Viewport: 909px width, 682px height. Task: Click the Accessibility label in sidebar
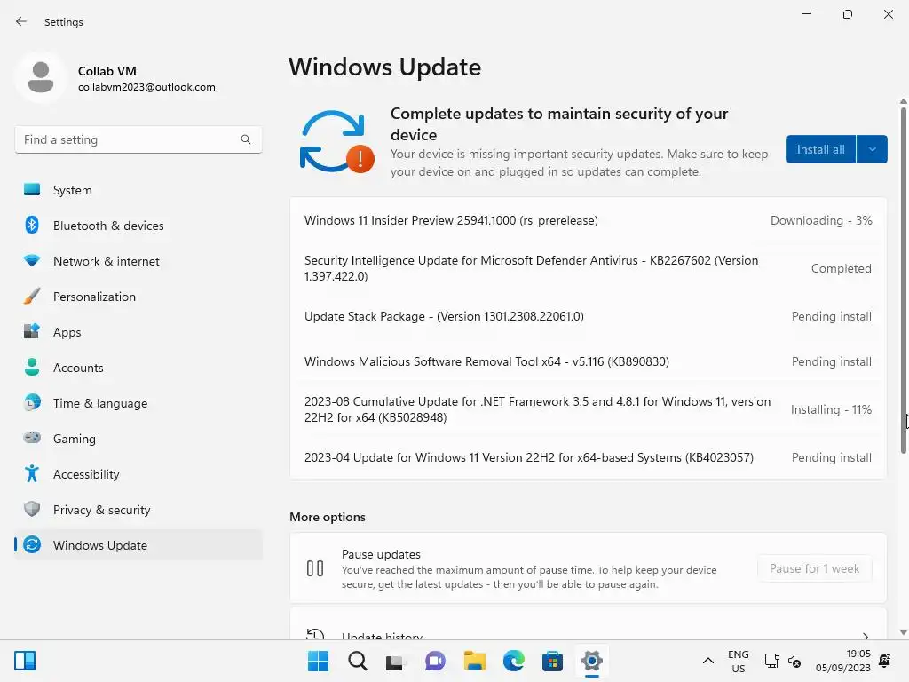(86, 474)
